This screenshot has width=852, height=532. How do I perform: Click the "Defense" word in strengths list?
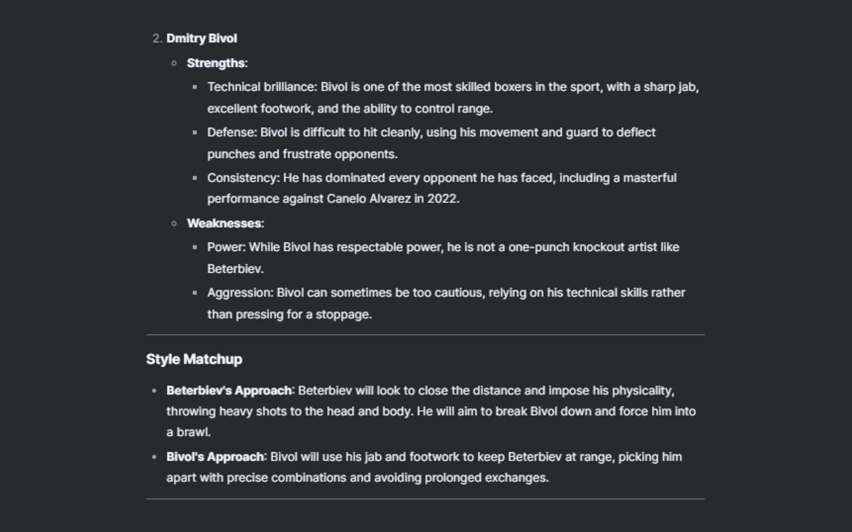[231, 133]
